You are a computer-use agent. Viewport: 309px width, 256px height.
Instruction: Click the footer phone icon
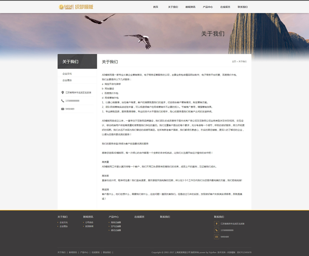pos(216,230)
